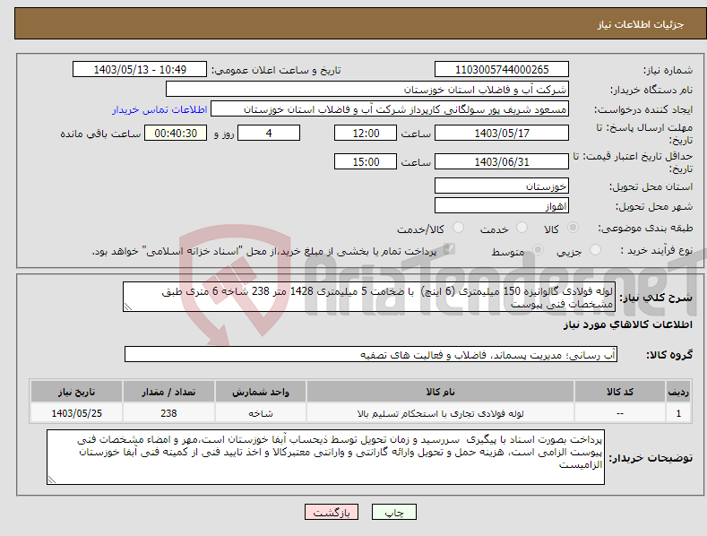Click the price validity time 15:00

pyautogui.click(x=366, y=161)
